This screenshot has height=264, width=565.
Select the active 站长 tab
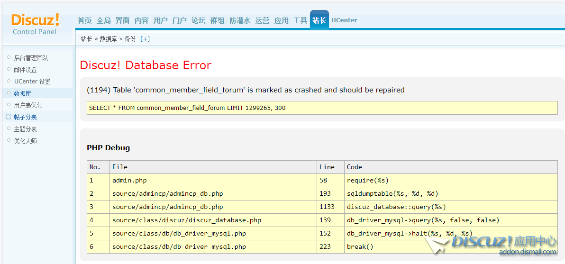pyautogui.click(x=319, y=20)
